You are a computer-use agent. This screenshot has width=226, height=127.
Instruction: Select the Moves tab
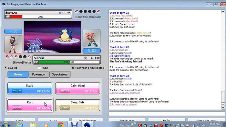pos(18,74)
